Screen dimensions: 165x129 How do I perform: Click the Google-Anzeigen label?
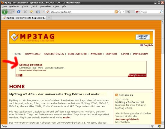137,75
